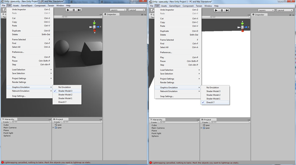Choose Preferences... in the left Edit menu

pos(18,52)
